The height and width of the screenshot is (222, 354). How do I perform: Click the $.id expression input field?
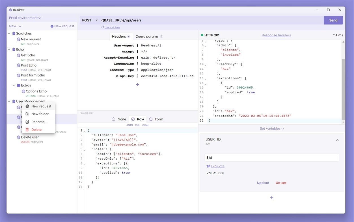pos(272,158)
